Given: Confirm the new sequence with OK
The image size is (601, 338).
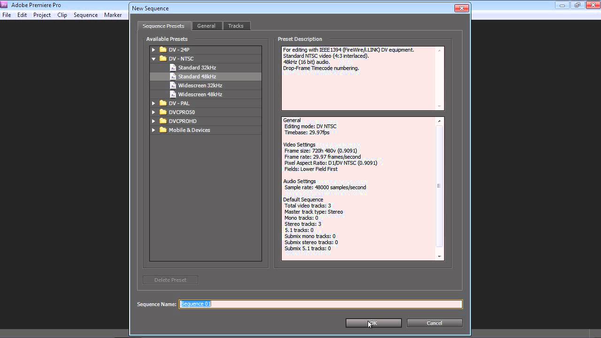Looking at the screenshot, I should pos(374,323).
